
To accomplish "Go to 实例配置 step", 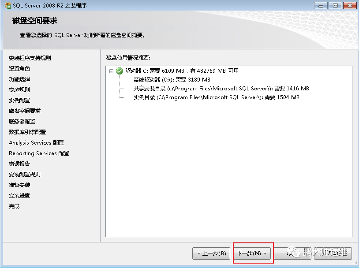I will pyautogui.click(x=19, y=100).
